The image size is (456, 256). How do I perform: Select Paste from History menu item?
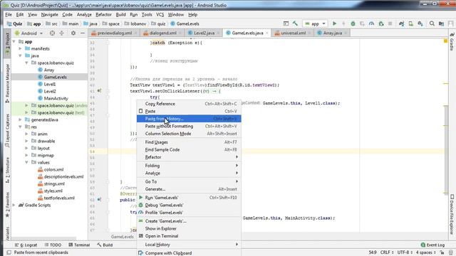pyautogui.click(x=189, y=119)
